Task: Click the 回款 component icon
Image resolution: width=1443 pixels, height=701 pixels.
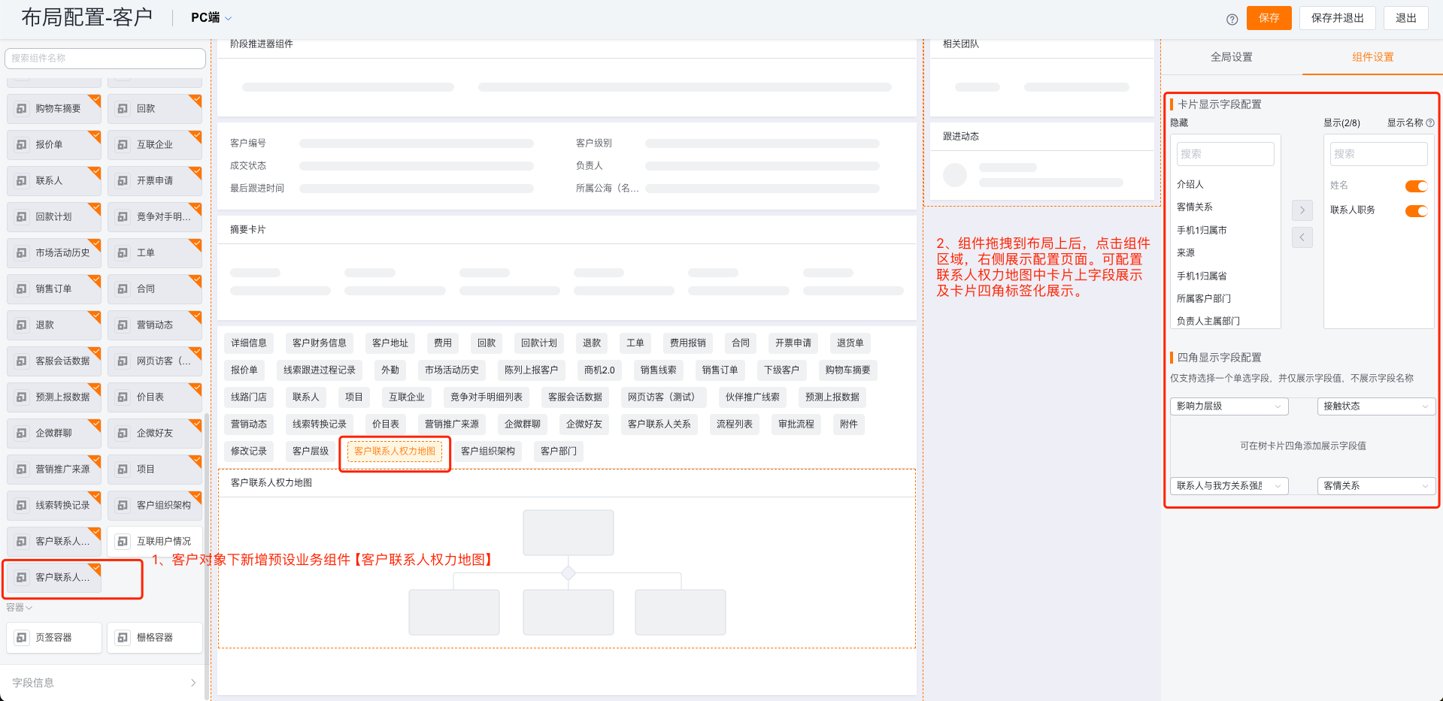Action: pyautogui.click(x=123, y=109)
